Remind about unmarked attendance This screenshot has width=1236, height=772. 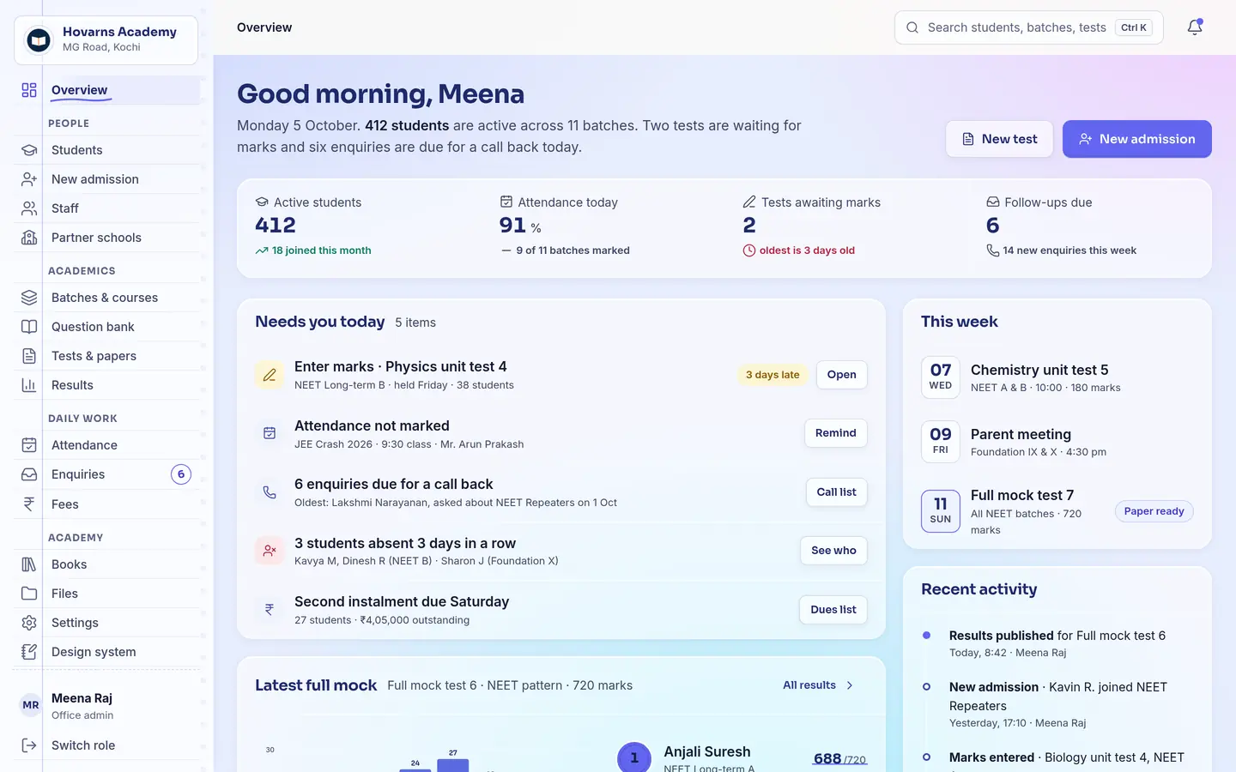tap(835, 433)
